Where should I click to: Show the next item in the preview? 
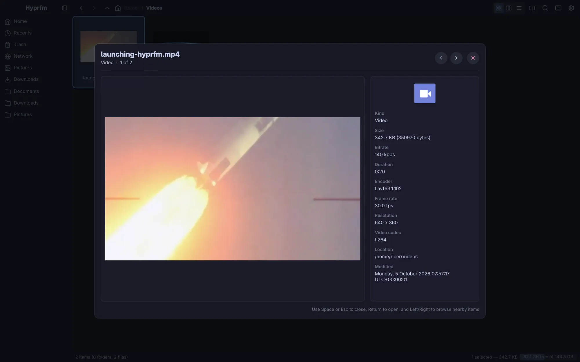[x=456, y=58]
